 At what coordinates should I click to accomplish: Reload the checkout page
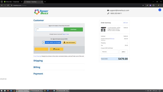click(8, 5)
